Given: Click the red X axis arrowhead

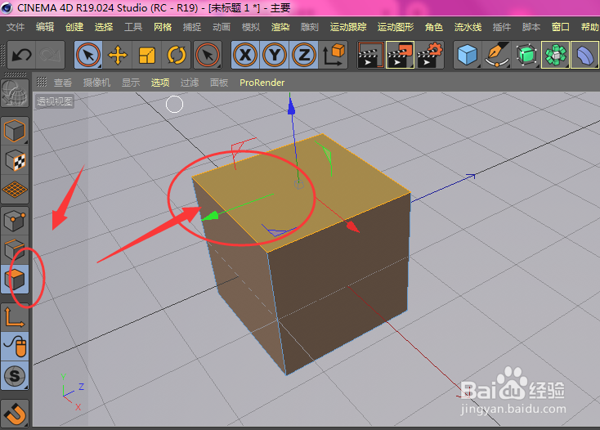Looking at the screenshot, I should (x=353, y=227).
